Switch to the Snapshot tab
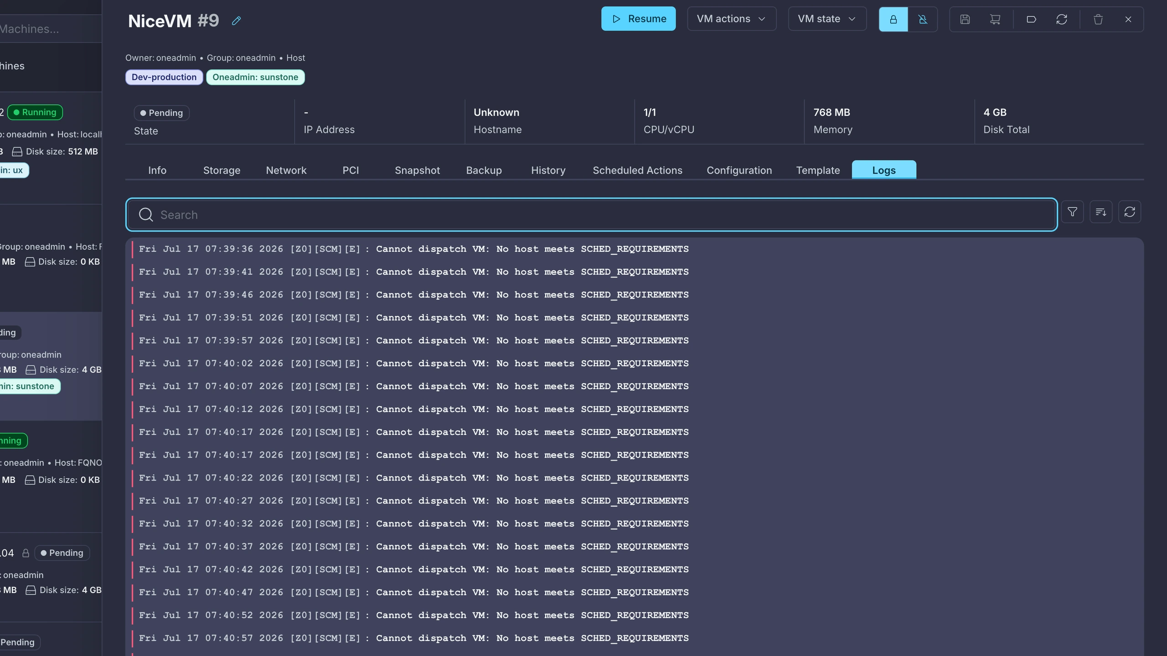 point(417,170)
